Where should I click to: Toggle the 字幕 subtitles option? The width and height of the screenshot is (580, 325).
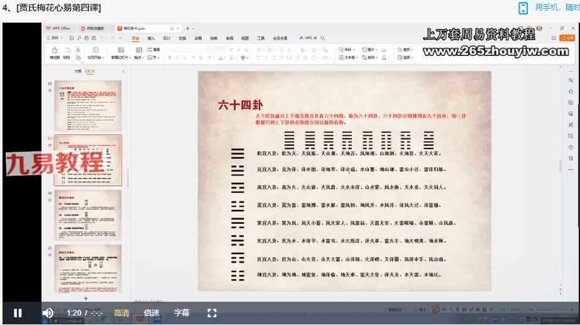tap(182, 312)
